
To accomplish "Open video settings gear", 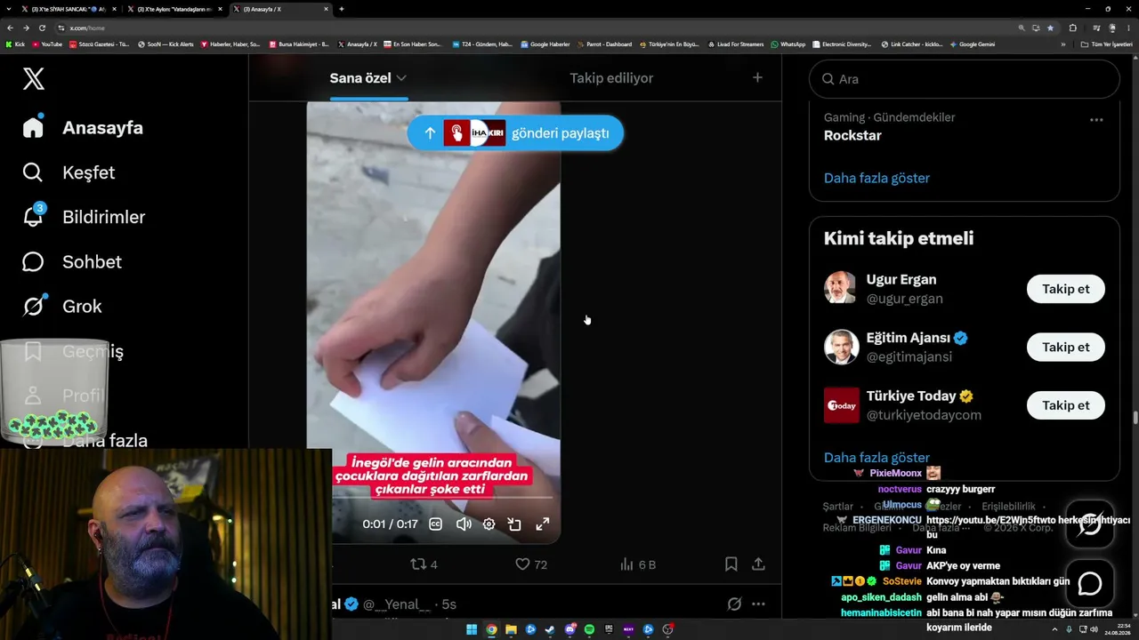I will tap(489, 524).
